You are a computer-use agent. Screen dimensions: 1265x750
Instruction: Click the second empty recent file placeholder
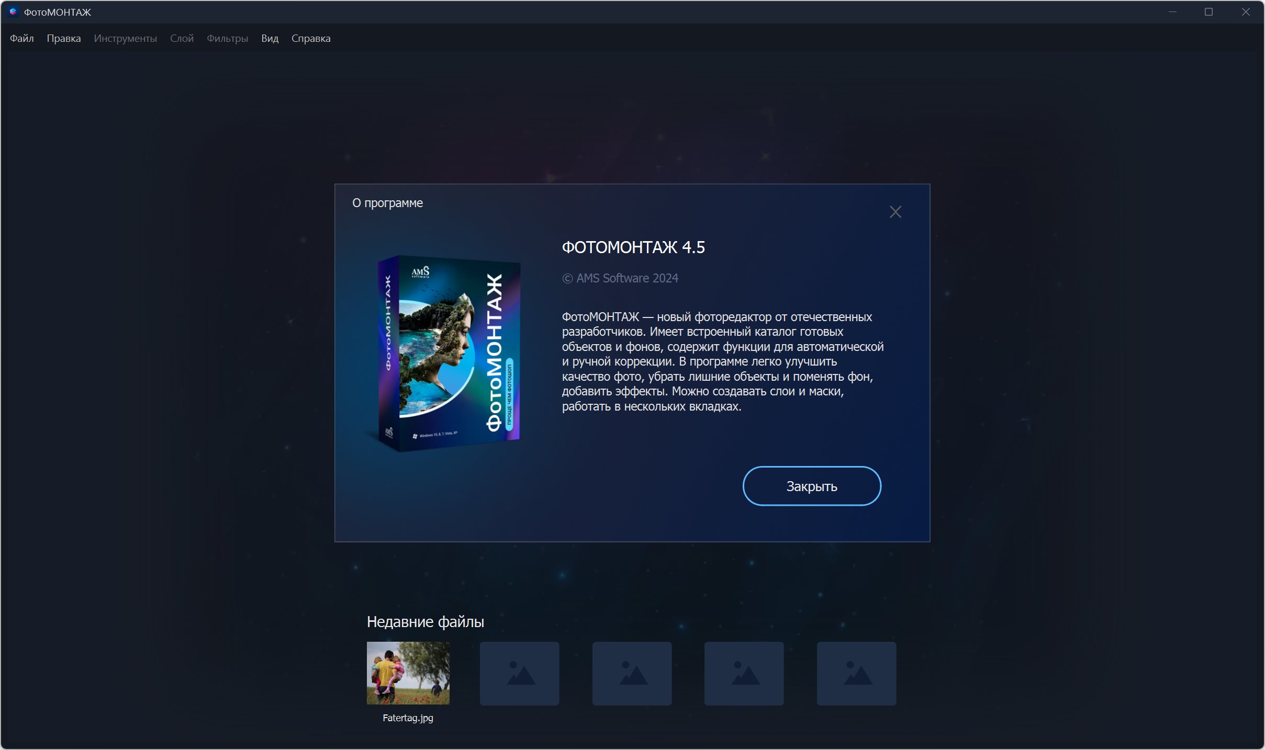click(x=519, y=673)
